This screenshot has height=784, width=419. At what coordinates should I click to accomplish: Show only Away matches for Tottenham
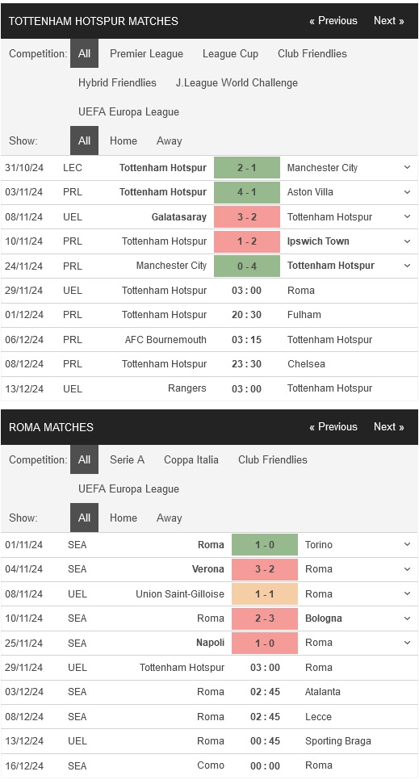[x=169, y=140]
